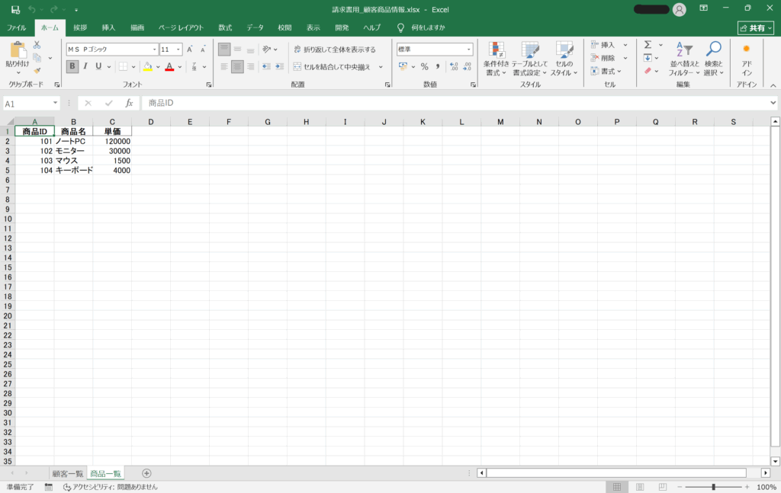Decrease decimal places
This screenshot has height=493, width=781.
coord(467,66)
